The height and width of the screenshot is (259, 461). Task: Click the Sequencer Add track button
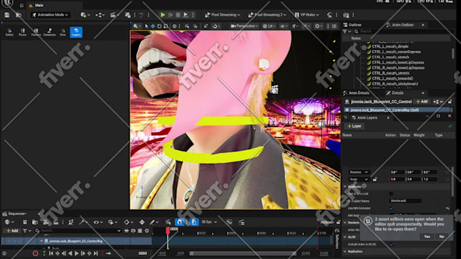click(12, 231)
